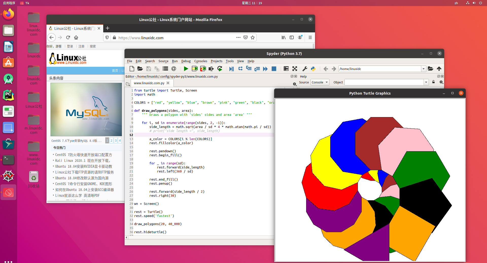
Task: Click 登录 link on Linux公社 page
Action: tap(70, 46)
